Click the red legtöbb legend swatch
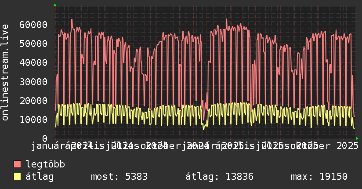This screenshot has height=189, width=362. click(x=18, y=164)
